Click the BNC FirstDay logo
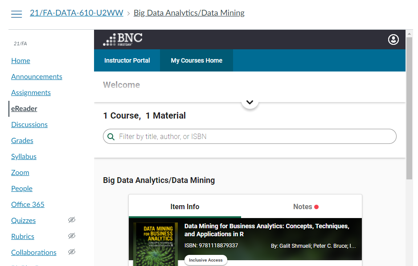 pyautogui.click(x=123, y=40)
